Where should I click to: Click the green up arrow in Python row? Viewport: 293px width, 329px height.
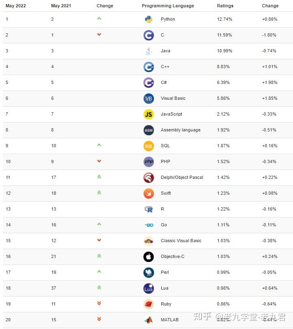point(99,19)
